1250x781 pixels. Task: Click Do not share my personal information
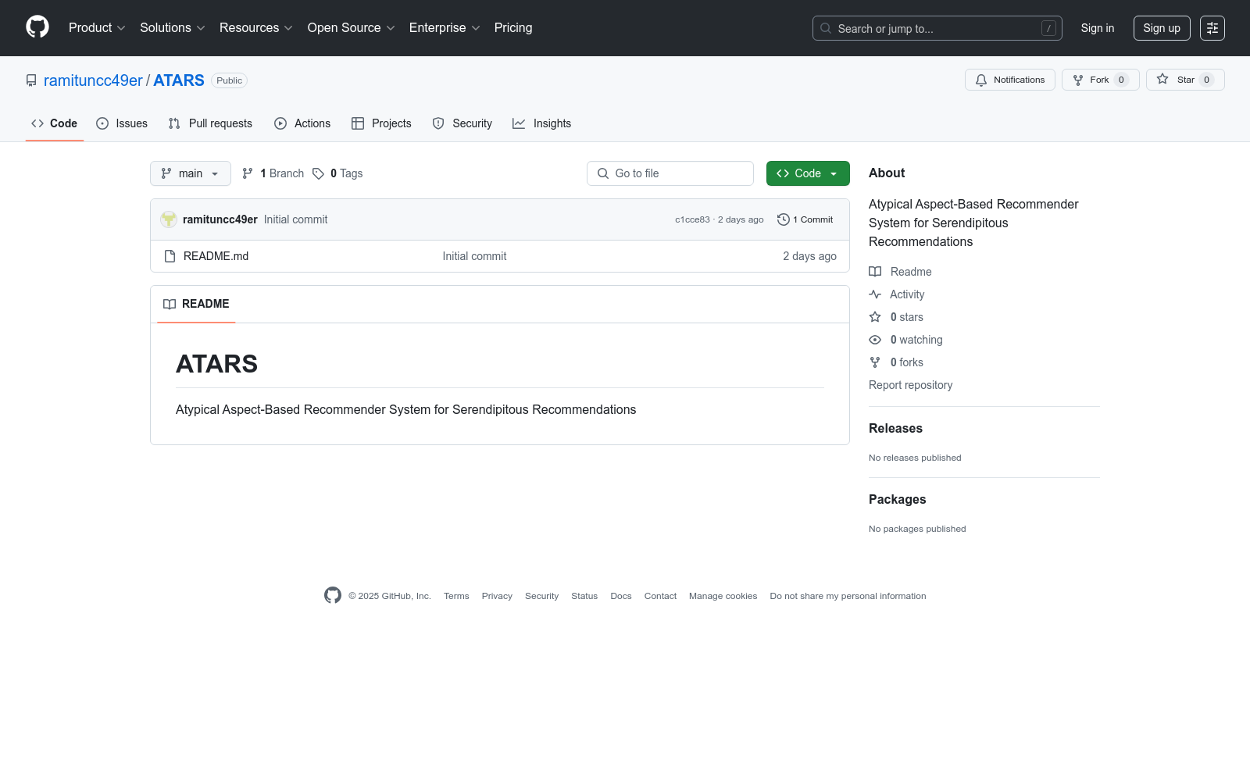[x=848, y=596]
